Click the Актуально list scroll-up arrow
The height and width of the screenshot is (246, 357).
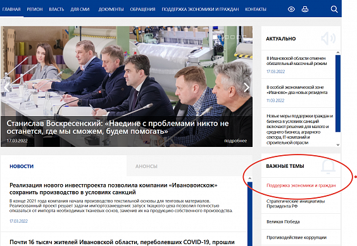click(338, 52)
